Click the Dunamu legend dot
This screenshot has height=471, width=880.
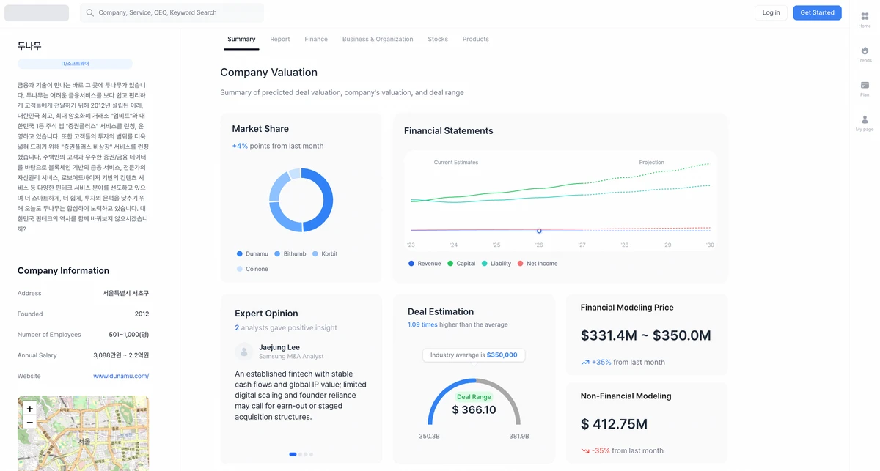pyautogui.click(x=240, y=253)
